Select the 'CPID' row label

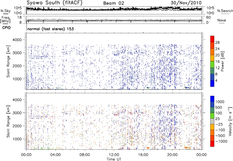coord(6,28)
